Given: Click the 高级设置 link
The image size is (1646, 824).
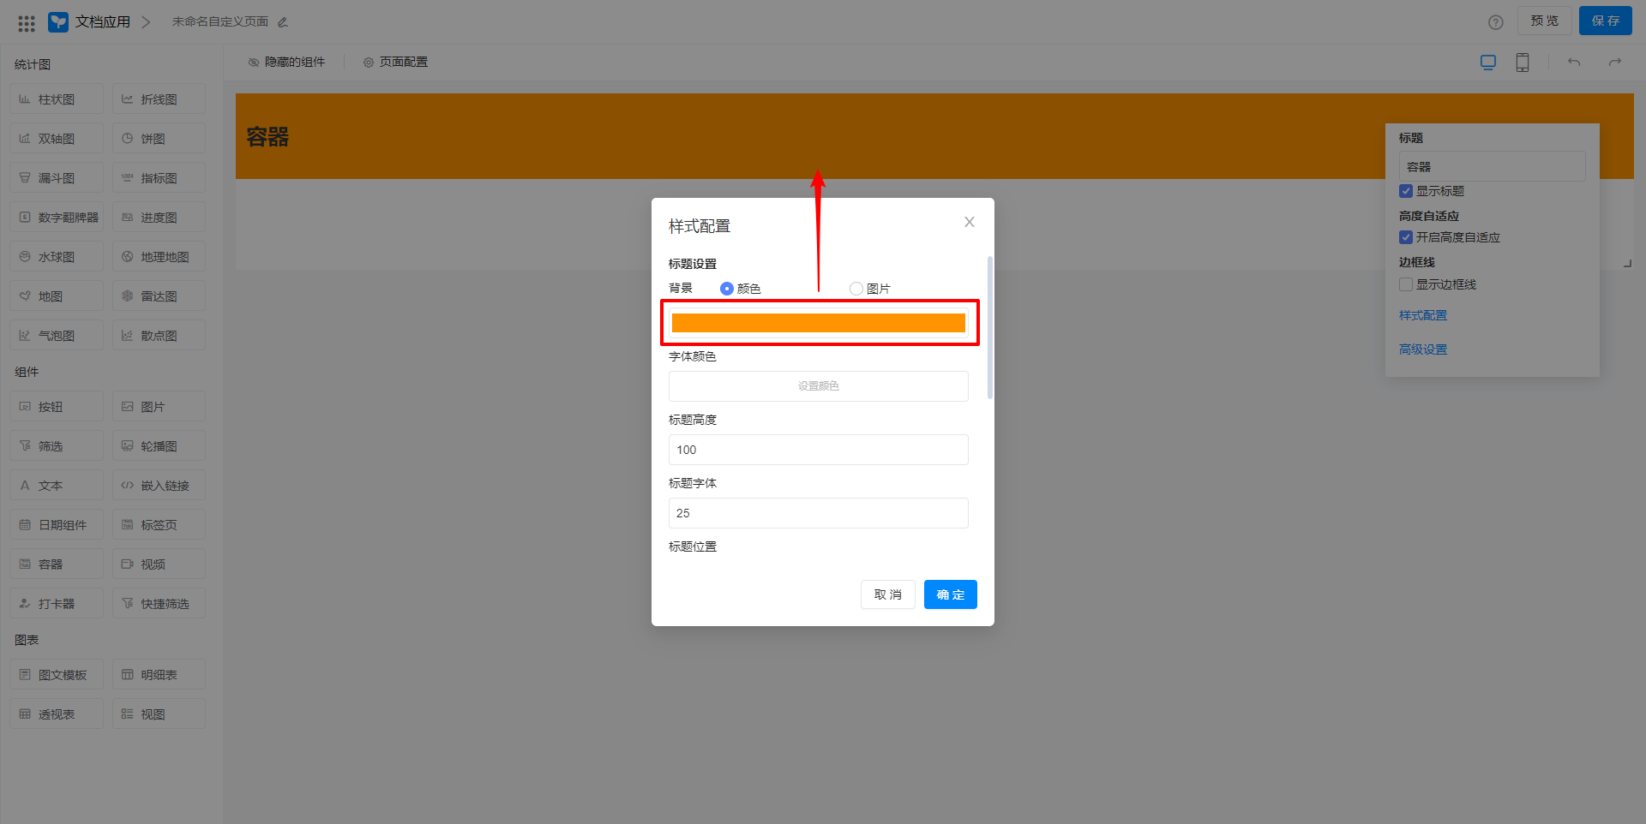Looking at the screenshot, I should point(1422,349).
